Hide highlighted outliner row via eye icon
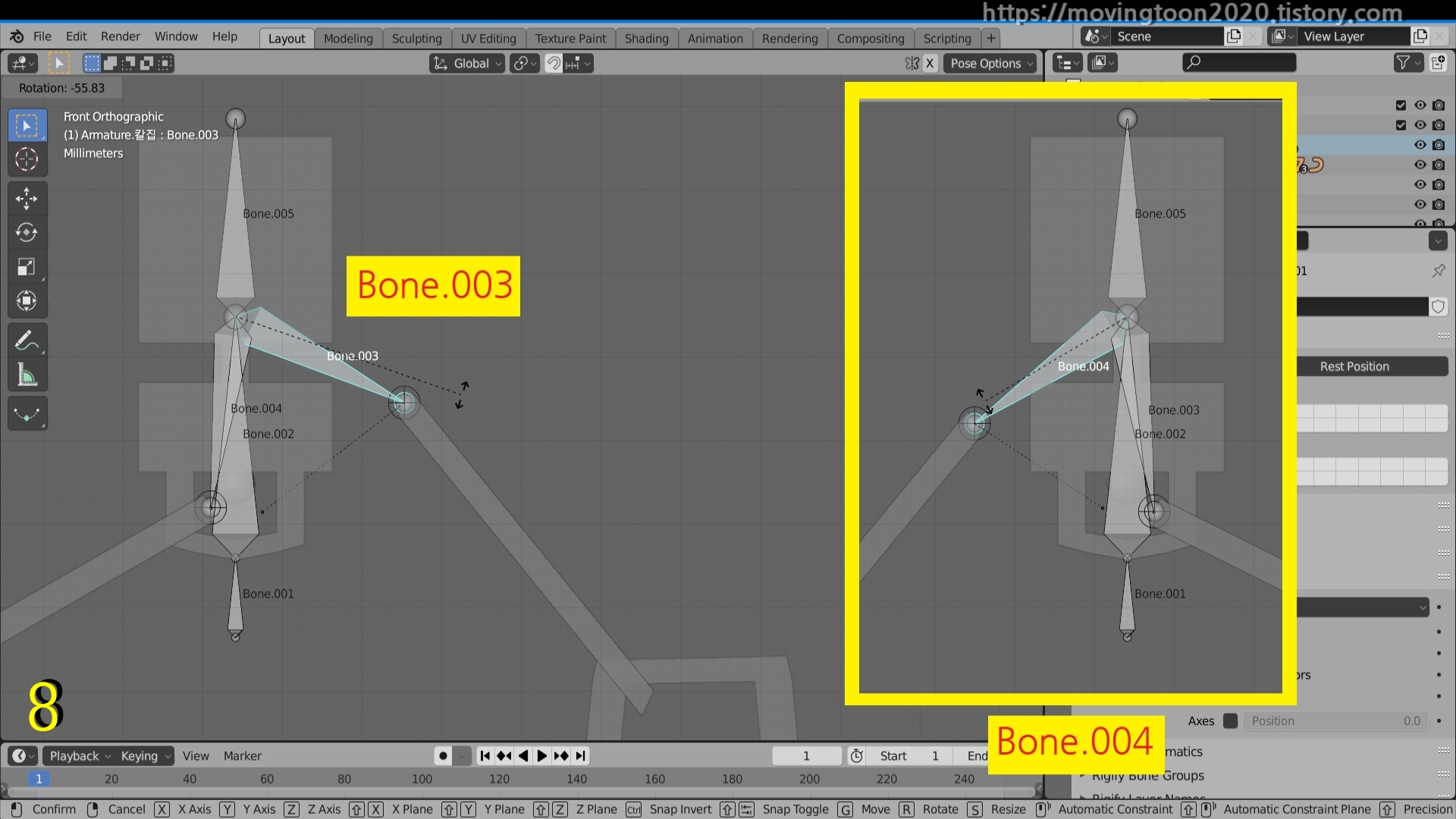1456x819 pixels. click(x=1420, y=145)
